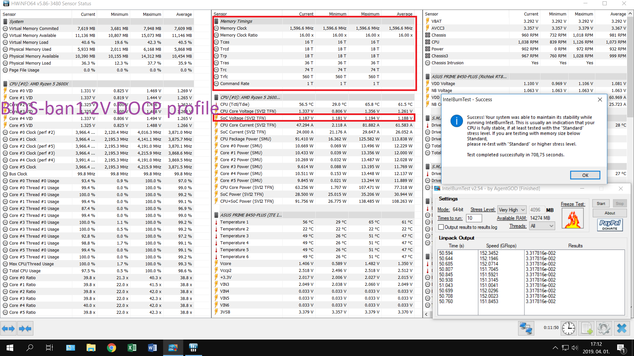Image resolution: width=634 pixels, height=356 pixels.
Task: Click the Mode label in Settings
Action: click(443, 210)
